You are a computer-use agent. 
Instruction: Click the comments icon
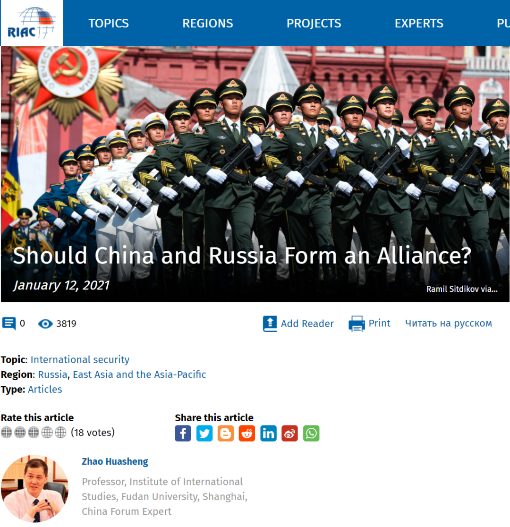point(9,323)
